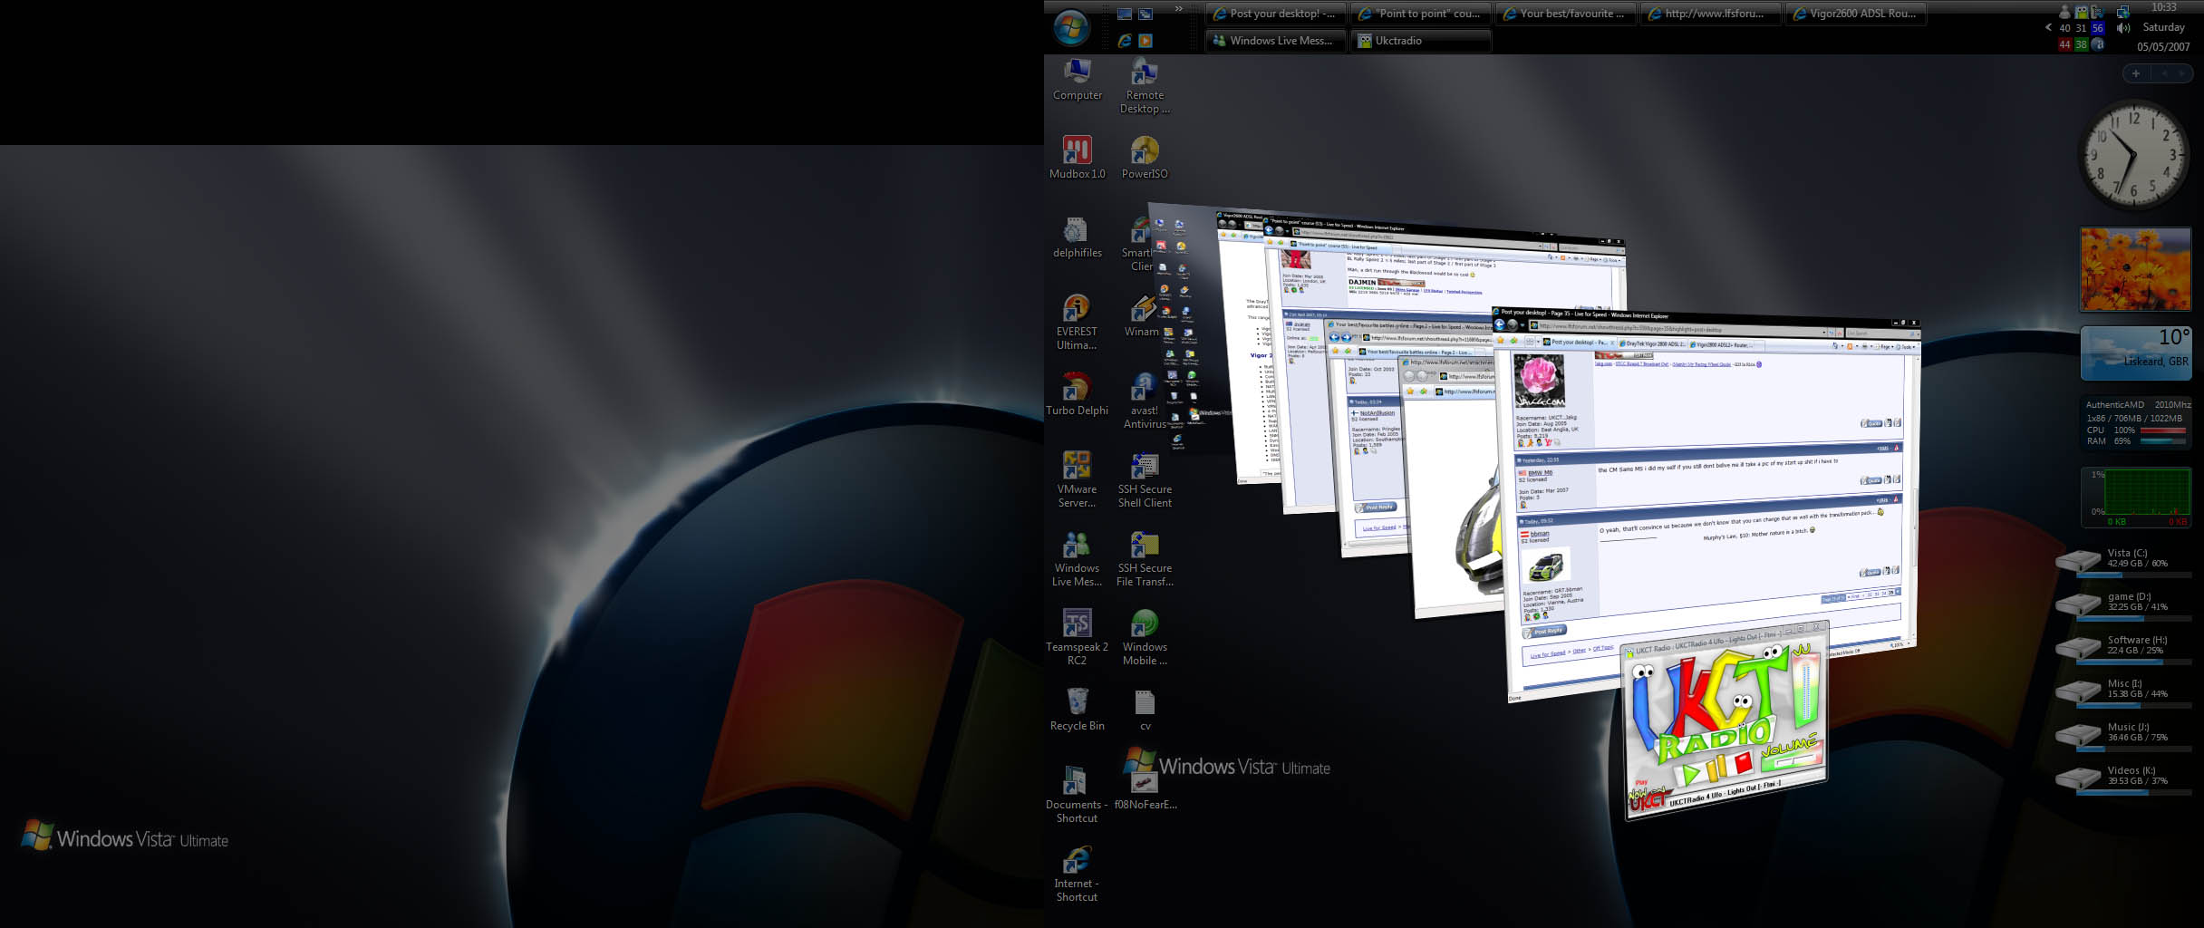
Task: Open the Windows Start orb
Action: click(1071, 27)
